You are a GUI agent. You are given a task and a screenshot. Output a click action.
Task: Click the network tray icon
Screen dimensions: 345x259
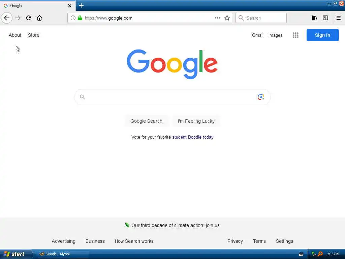click(314, 254)
